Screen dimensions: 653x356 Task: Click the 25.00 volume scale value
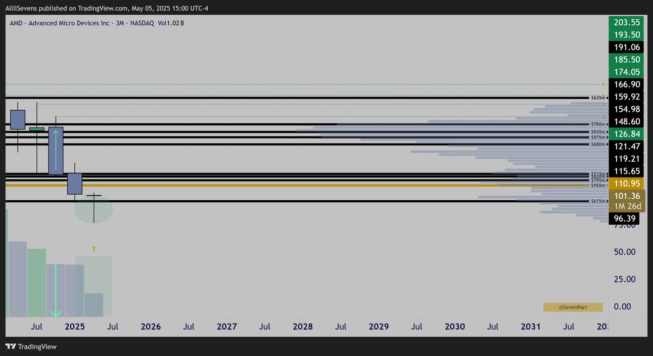tap(625, 279)
